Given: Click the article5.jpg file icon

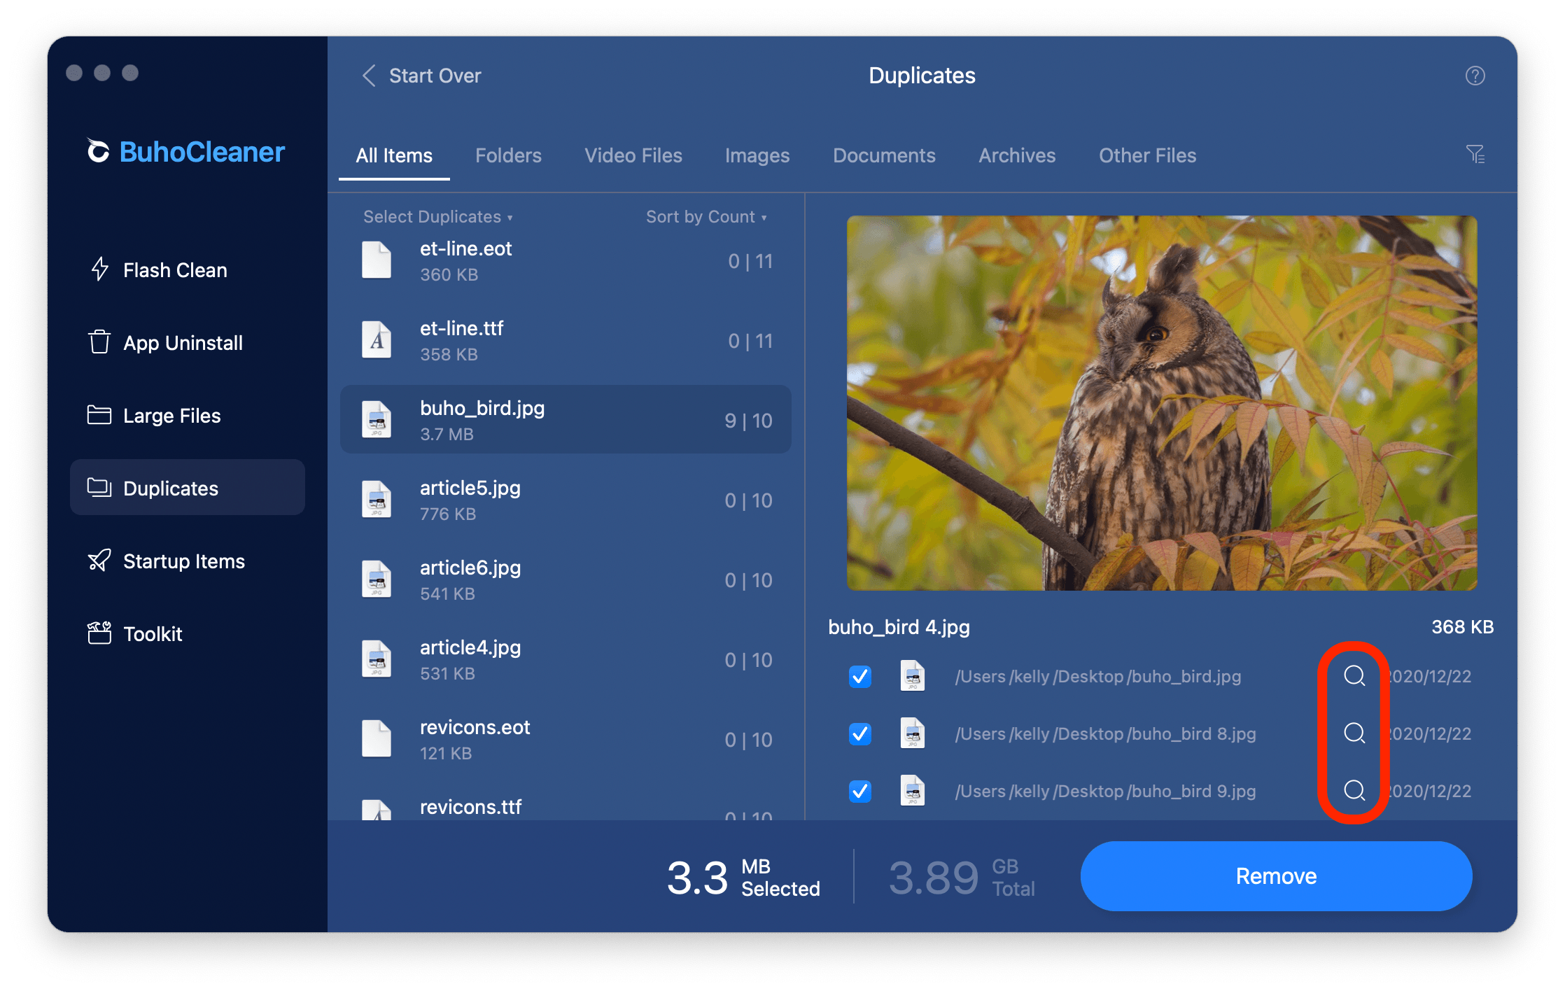Looking at the screenshot, I should click(x=376, y=500).
